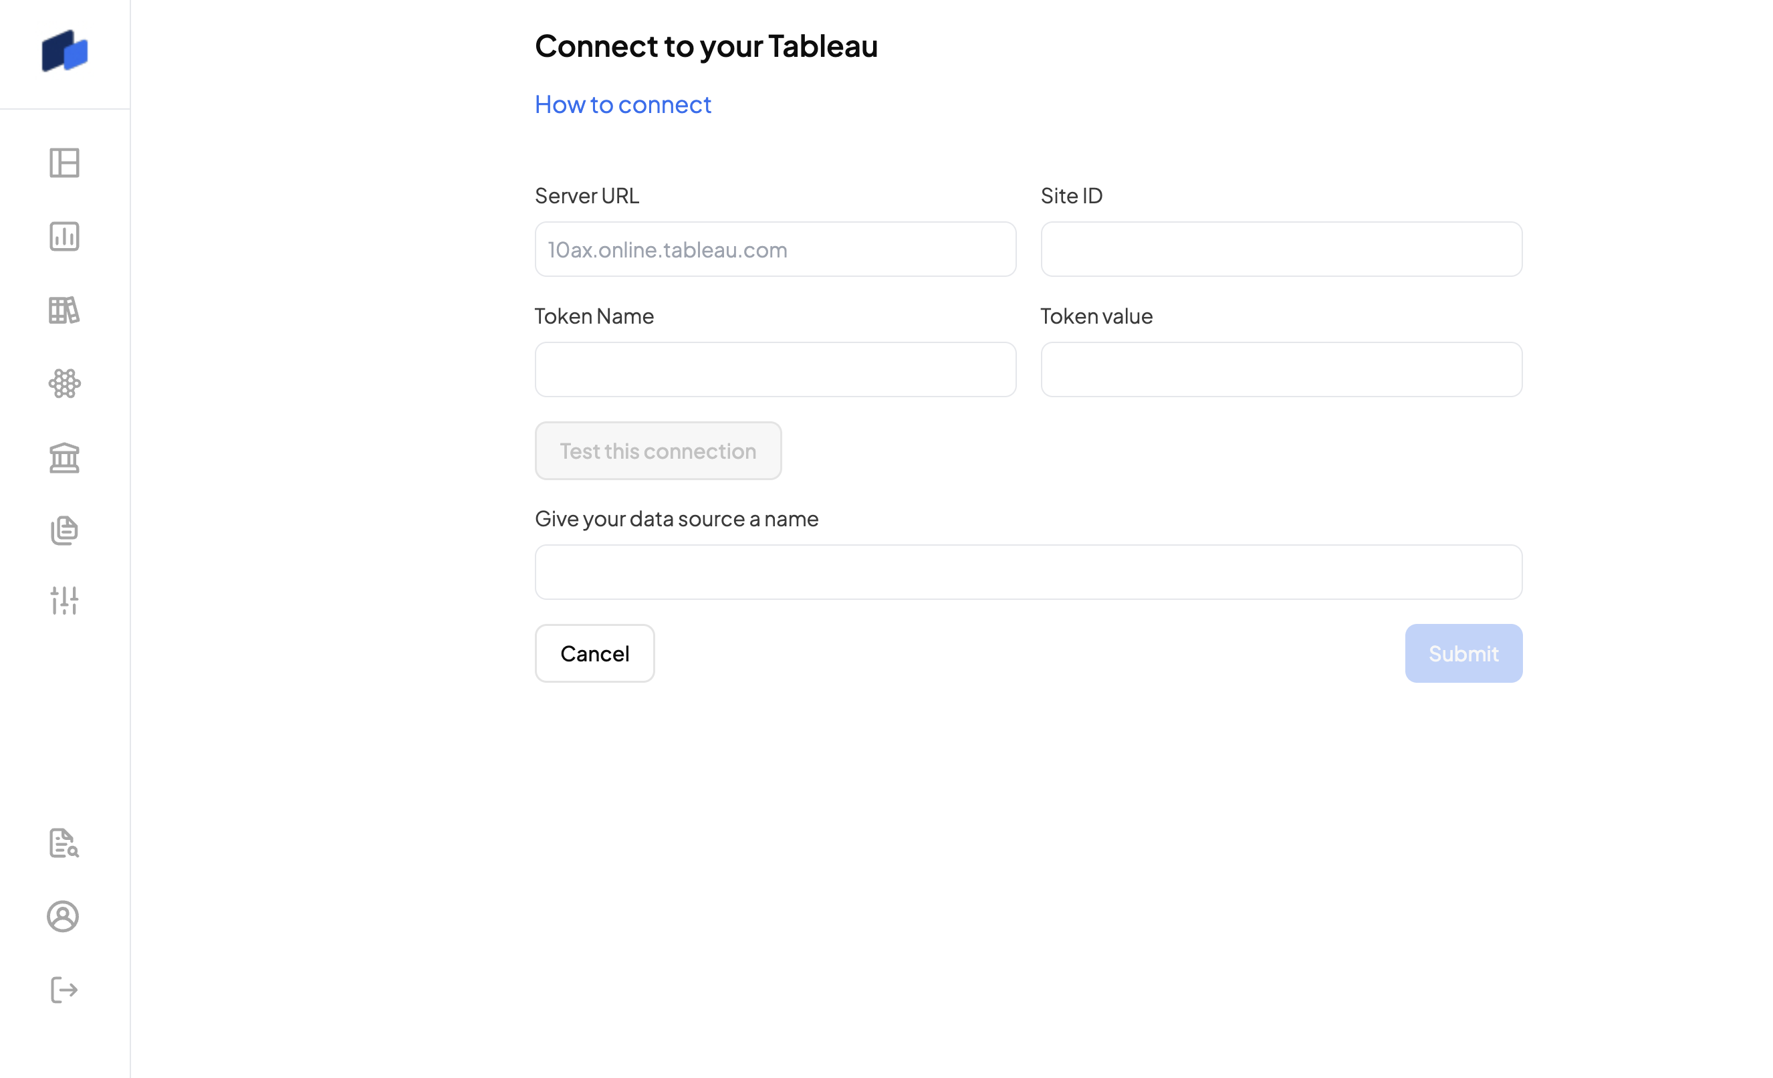Click the app logo in sidebar
This screenshot has height=1078, width=1773.
(65, 51)
